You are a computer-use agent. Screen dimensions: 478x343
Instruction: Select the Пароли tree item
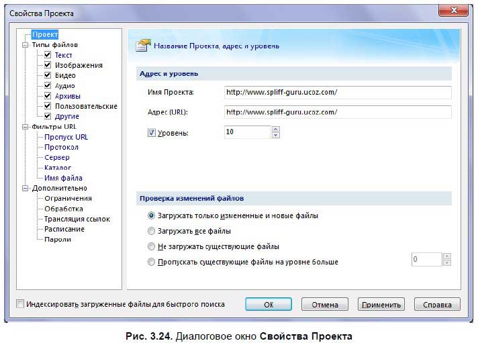pos(58,240)
